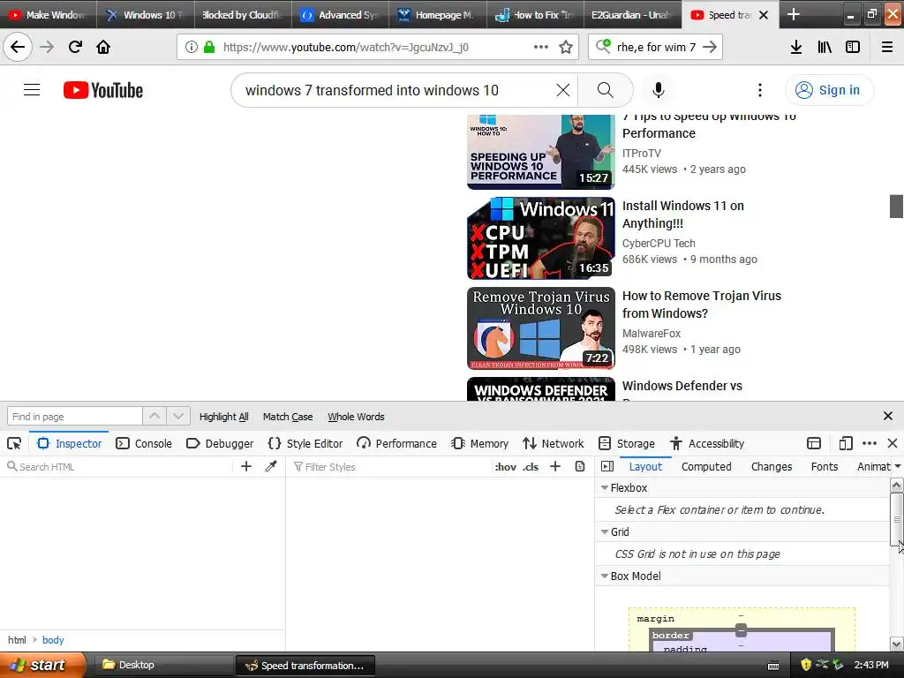Activate the element picker tool in devtools

[x=14, y=443]
